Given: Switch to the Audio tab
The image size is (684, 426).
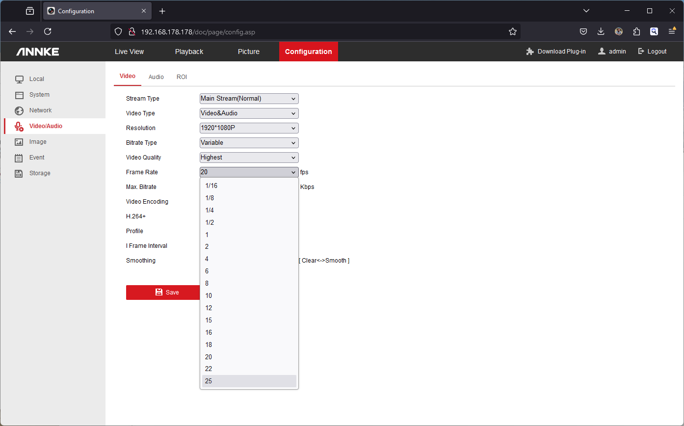Looking at the screenshot, I should point(156,77).
